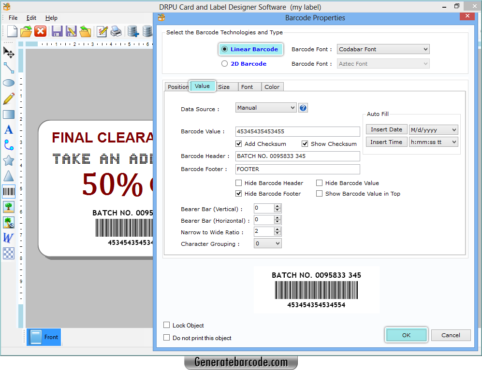Close the Barcode Properties dialog
The width and height of the screenshot is (482, 370).
(467, 16)
